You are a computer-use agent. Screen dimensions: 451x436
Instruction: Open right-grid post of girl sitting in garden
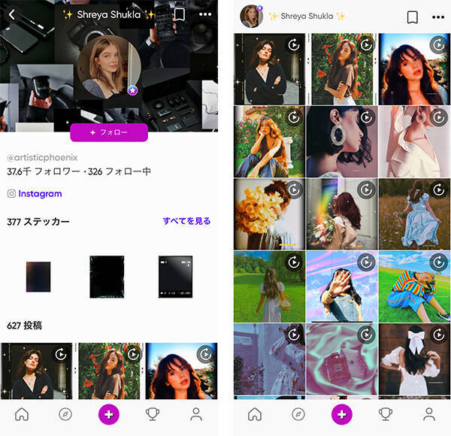click(x=270, y=141)
